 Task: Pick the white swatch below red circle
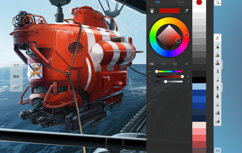199,9
